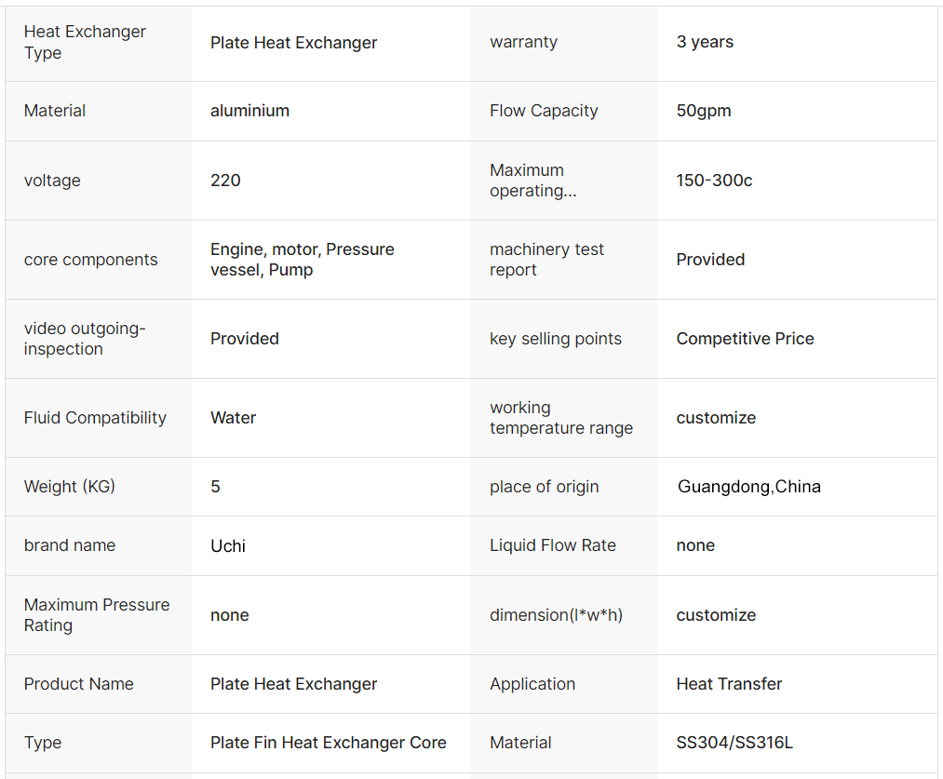This screenshot has width=943, height=779.
Task: Select "Engine, motor, Pressure vessel, Pump" text
Action: pyautogui.click(x=302, y=260)
